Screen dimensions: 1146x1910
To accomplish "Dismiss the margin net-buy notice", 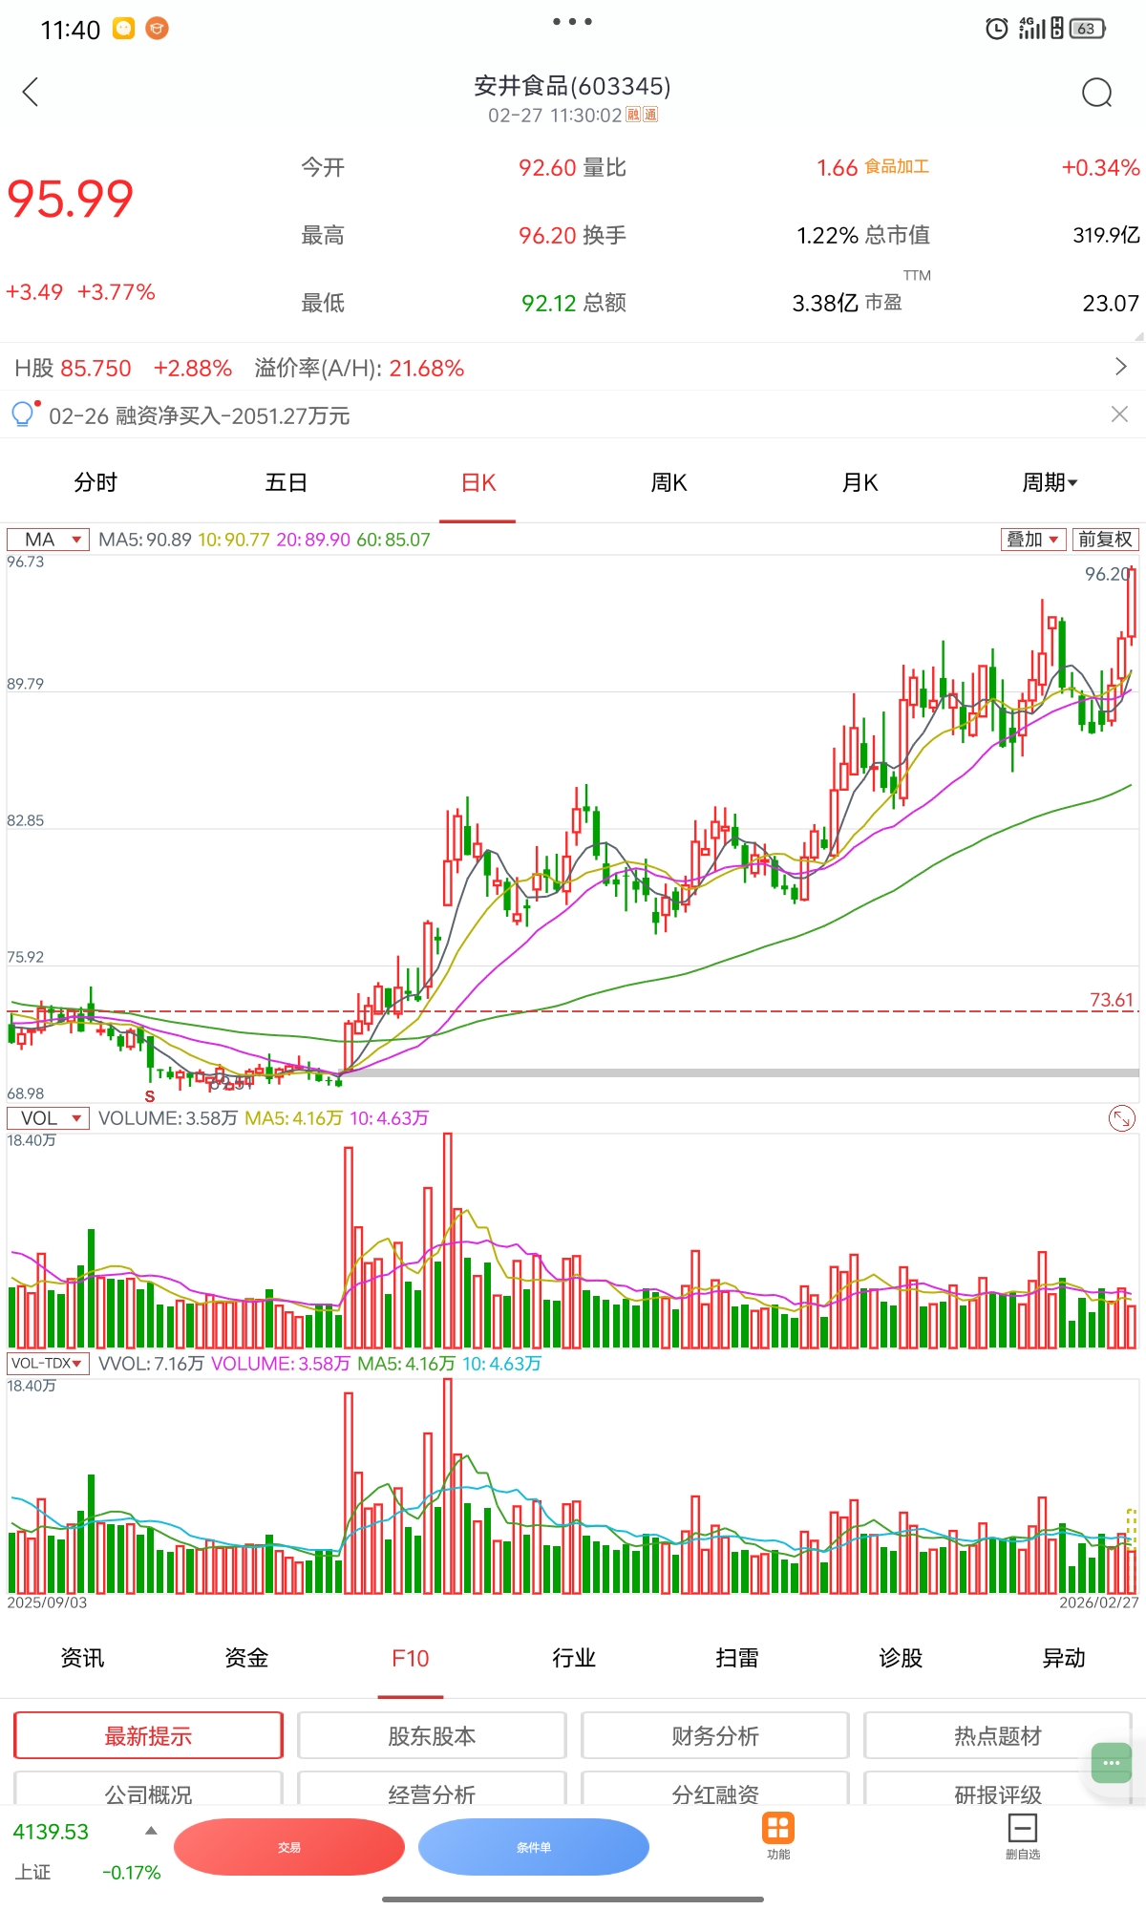I will click(x=1120, y=414).
